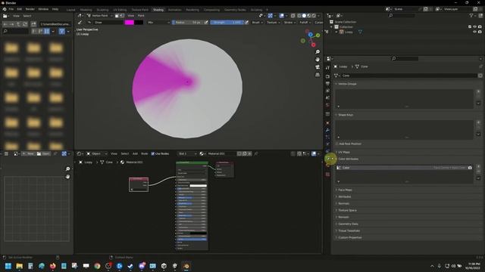Open the File menu

pos(11,9)
